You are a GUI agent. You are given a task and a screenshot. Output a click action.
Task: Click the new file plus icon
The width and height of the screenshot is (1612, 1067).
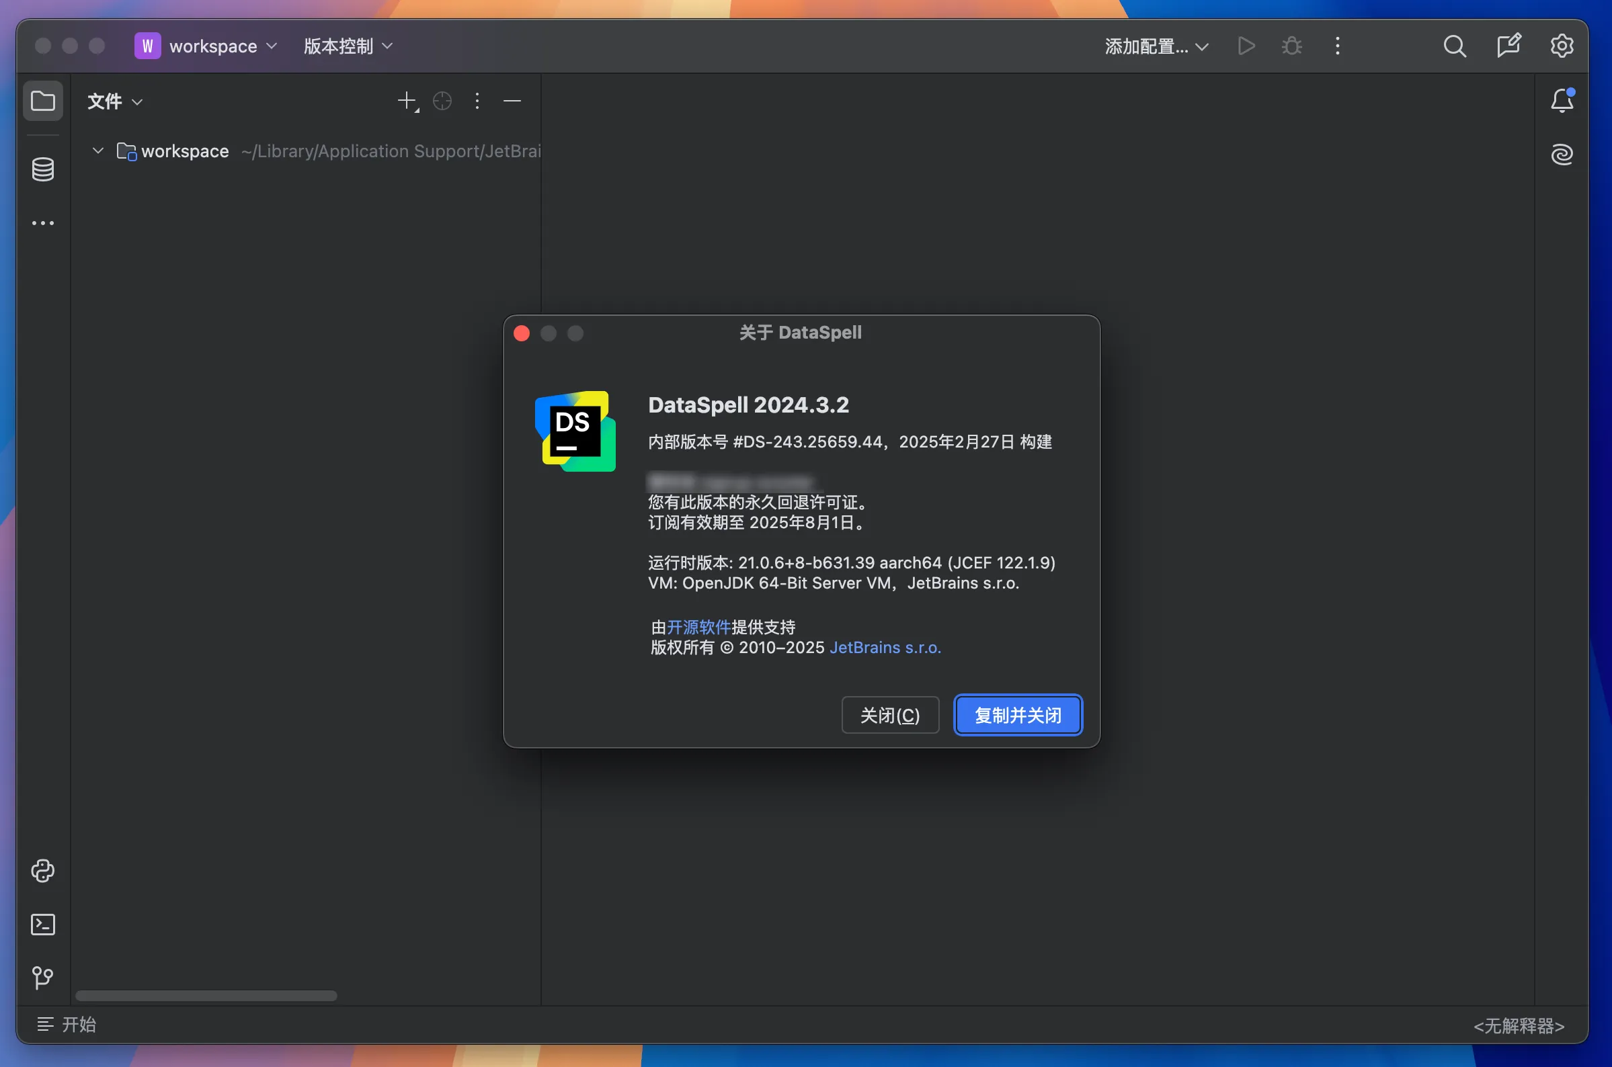coord(407,101)
